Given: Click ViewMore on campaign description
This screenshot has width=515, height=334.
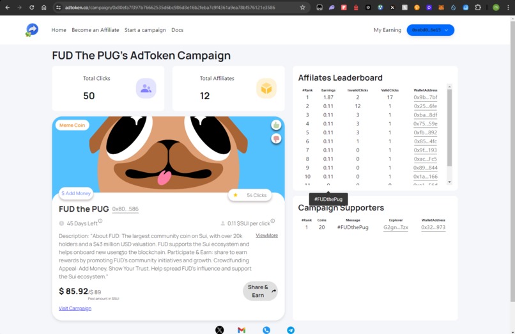Looking at the screenshot, I should tap(266, 235).
